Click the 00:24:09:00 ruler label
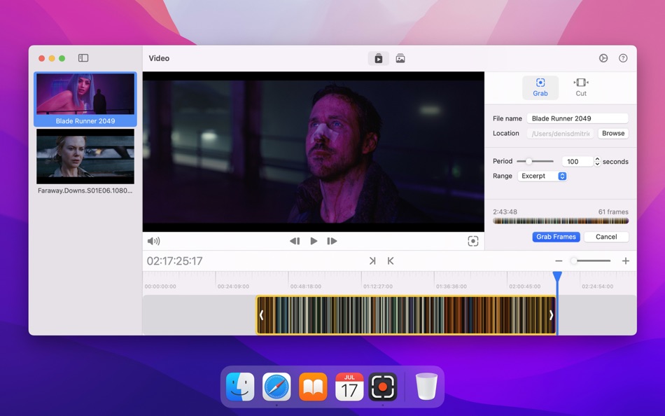The image size is (665, 416). pos(233,286)
